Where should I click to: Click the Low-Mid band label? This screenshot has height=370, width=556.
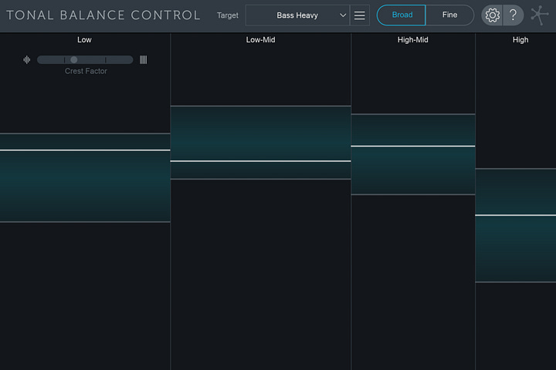261,39
